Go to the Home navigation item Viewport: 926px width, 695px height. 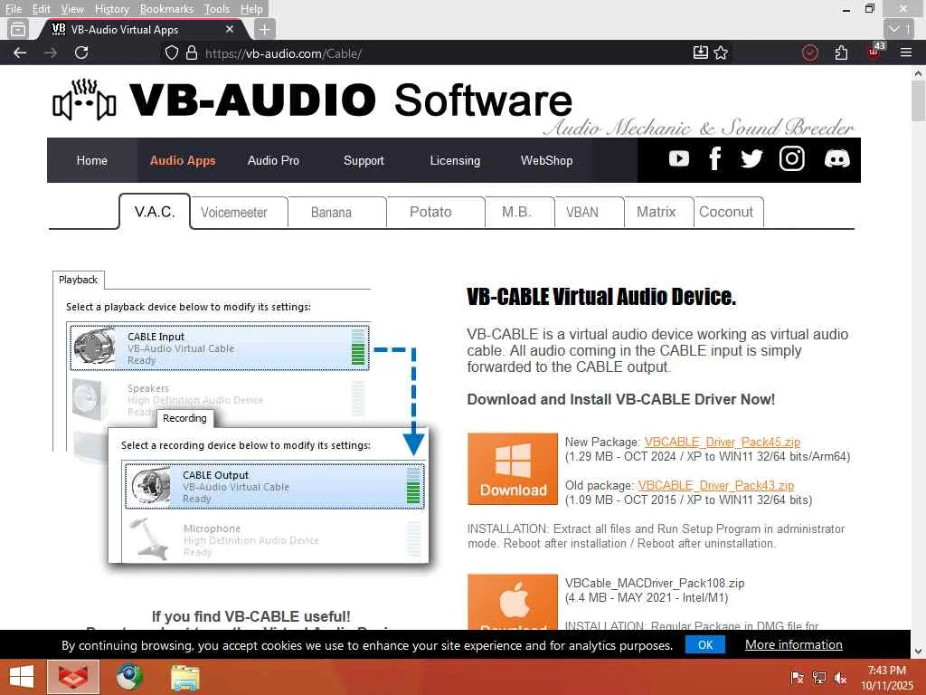(92, 160)
